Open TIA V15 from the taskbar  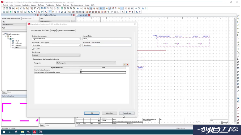(41, 132)
